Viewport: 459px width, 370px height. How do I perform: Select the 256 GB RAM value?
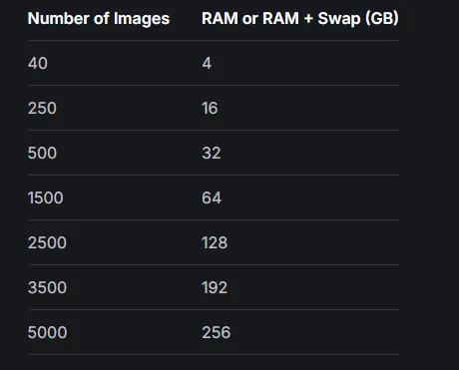click(217, 332)
